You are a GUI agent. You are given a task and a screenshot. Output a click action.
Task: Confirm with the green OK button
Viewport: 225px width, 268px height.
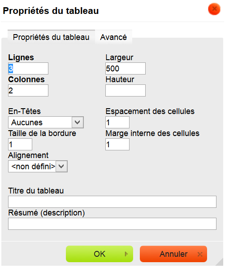pos(100,254)
